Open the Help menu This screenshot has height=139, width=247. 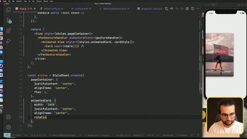coord(51,1)
